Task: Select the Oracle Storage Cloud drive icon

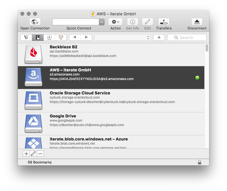Action: point(33,100)
